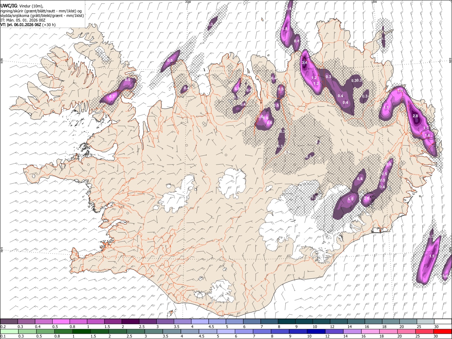Click the 1.1 precipitation value in east
The image size is (452, 339).
click(x=386, y=108)
